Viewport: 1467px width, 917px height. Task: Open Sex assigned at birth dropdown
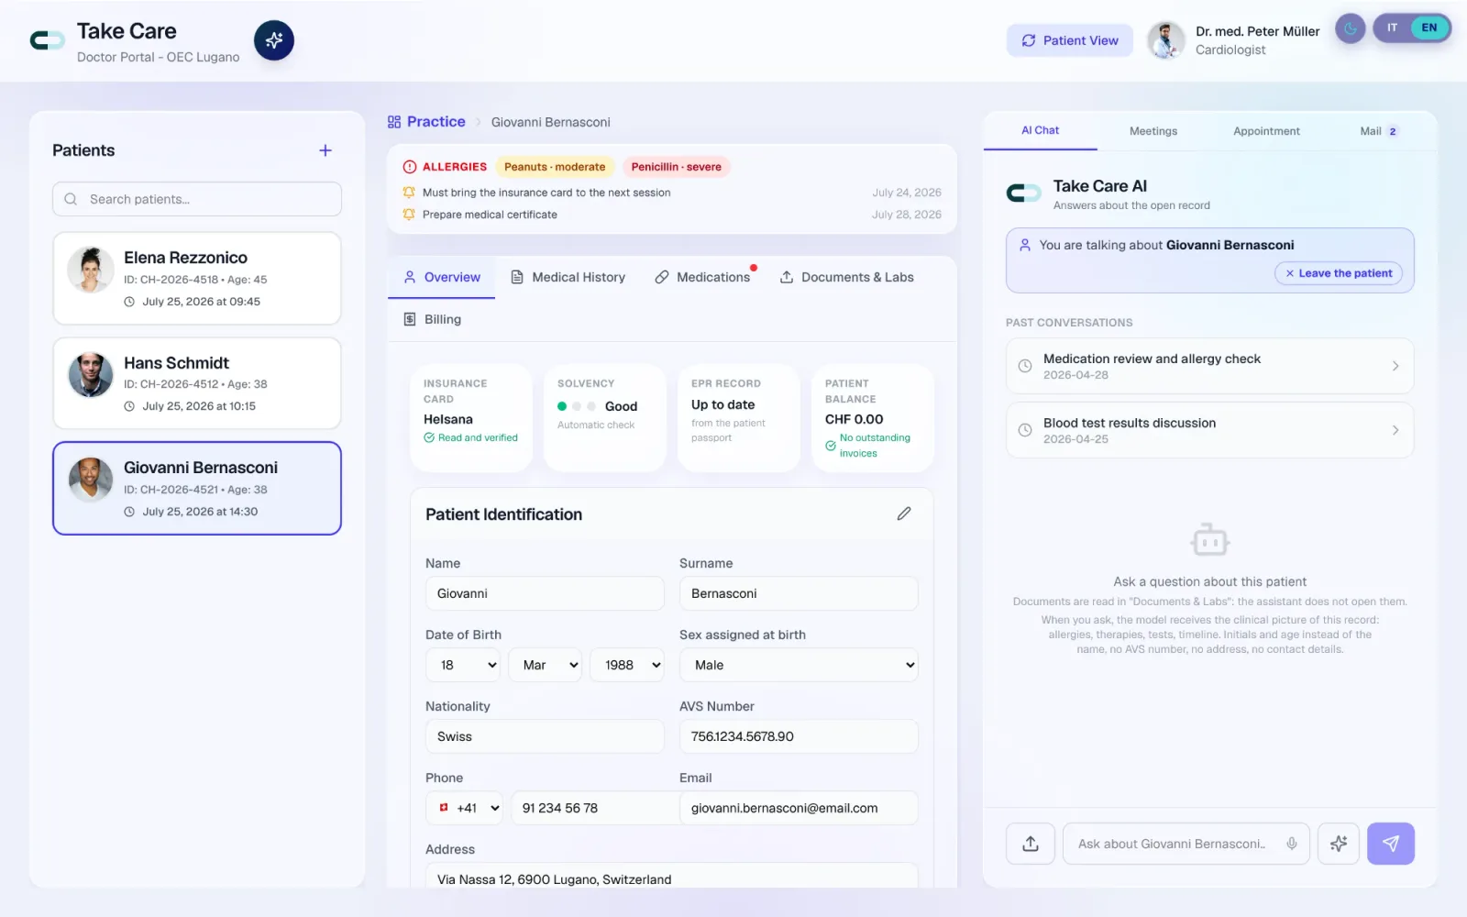(x=799, y=665)
